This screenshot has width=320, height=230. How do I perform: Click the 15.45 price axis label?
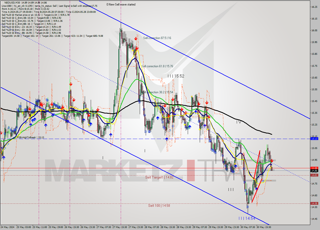[314, 101]
